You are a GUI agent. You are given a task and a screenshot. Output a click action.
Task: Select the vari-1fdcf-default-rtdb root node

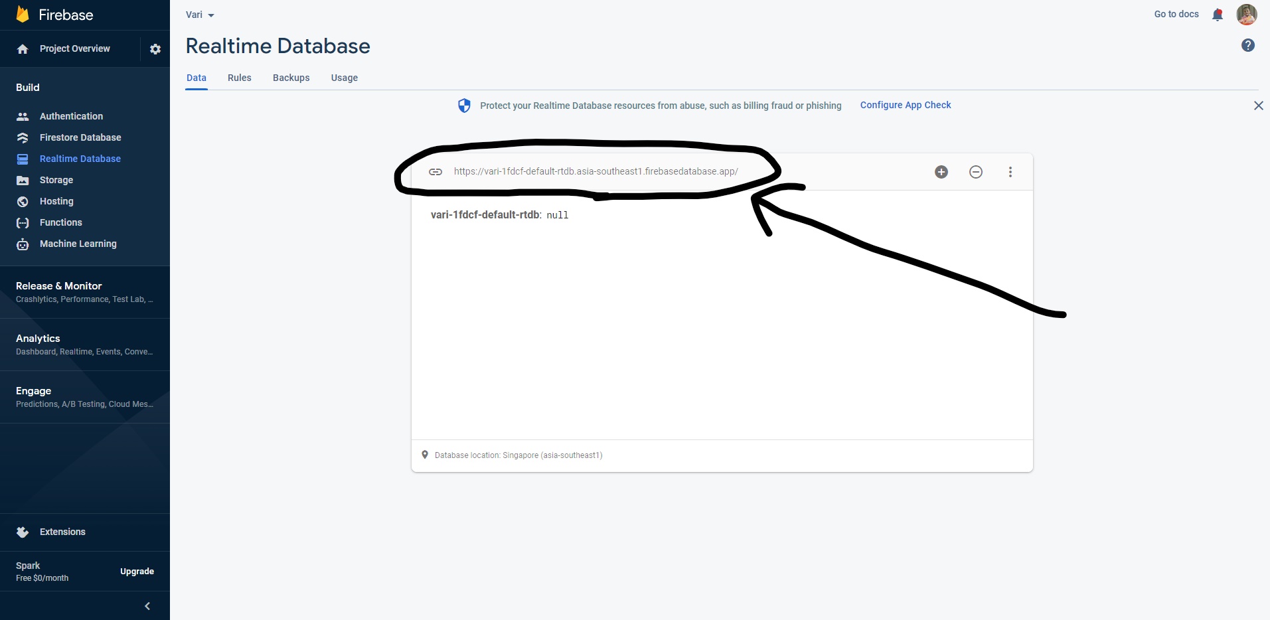(x=485, y=214)
